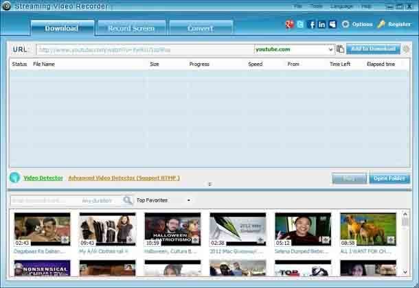Open the File menu
Image resolution: width=419 pixels, height=288 pixels.
297,6
